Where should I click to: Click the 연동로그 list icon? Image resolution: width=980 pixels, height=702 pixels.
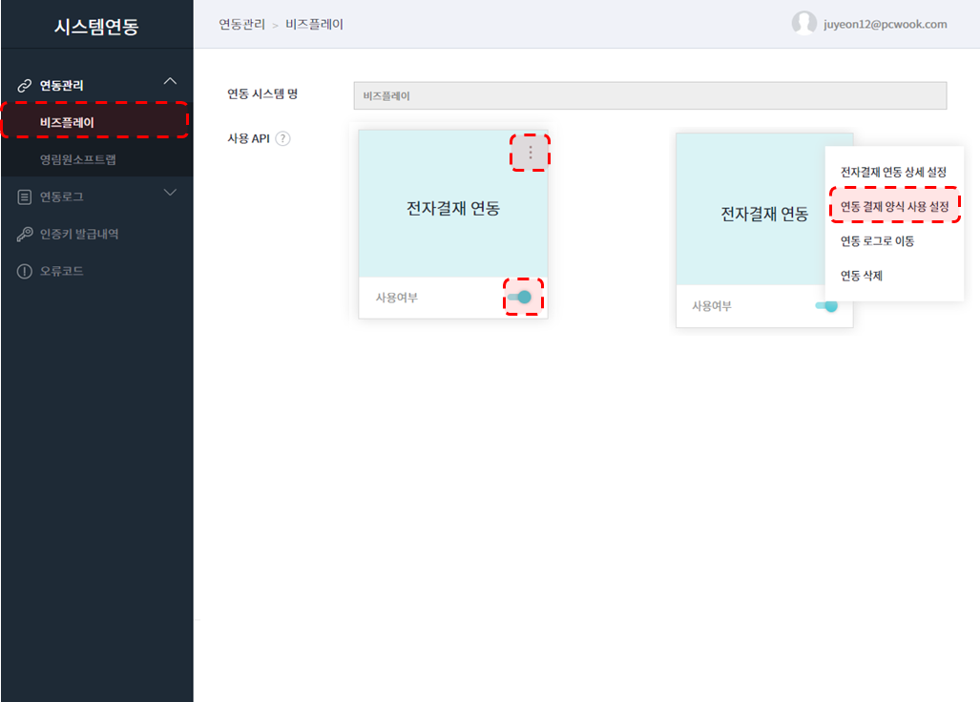pyautogui.click(x=25, y=197)
